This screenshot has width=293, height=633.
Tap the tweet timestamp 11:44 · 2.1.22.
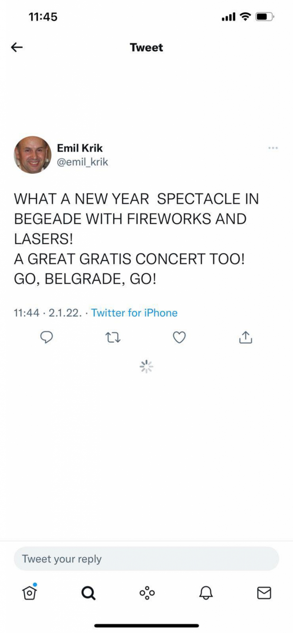click(x=48, y=313)
